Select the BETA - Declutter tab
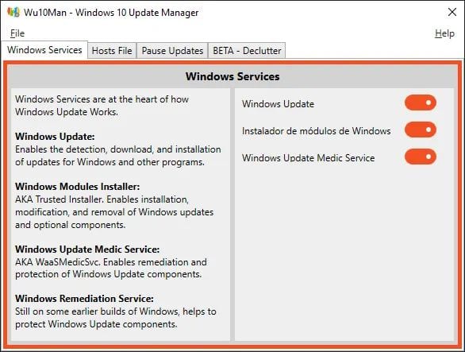 [247, 51]
